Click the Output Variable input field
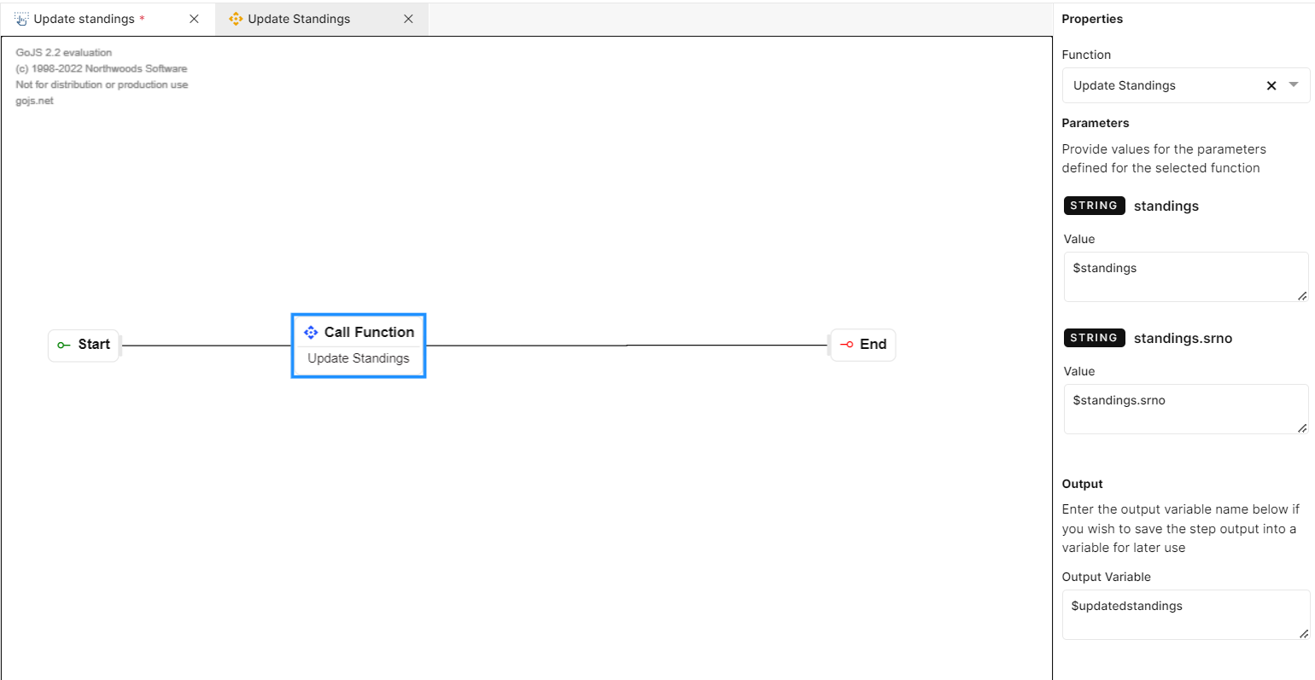This screenshot has width=1315, height=680. (x=1184, y=614)
